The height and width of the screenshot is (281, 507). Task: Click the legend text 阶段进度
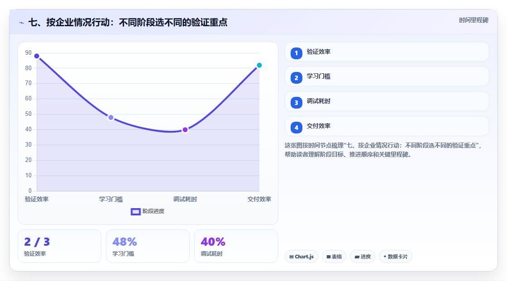153,211
